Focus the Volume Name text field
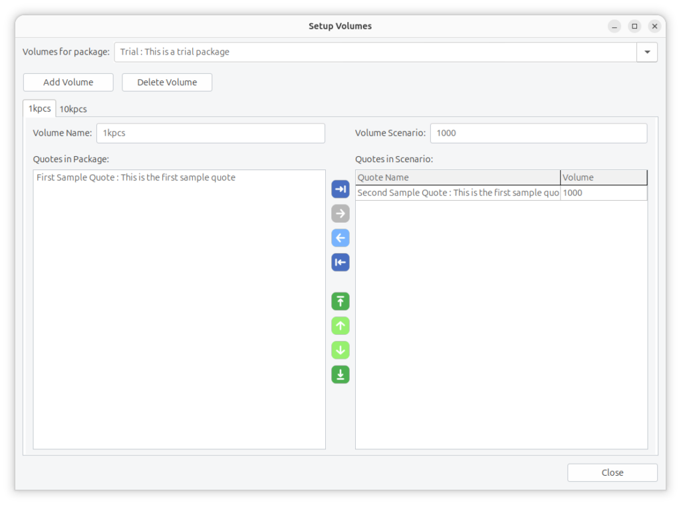The image size is (681, 505). 210,133
